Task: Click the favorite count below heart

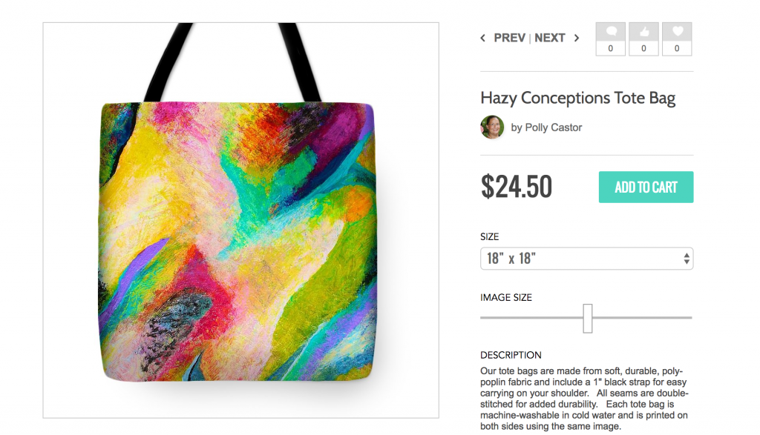Action: [x=677, y=48]
